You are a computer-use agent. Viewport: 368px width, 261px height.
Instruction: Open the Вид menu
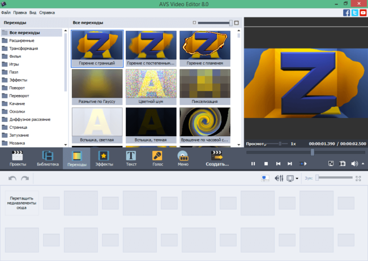(33, 12)
